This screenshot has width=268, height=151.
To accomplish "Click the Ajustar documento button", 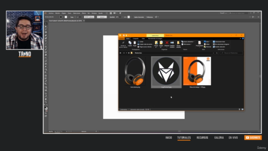I will point(139,17).
